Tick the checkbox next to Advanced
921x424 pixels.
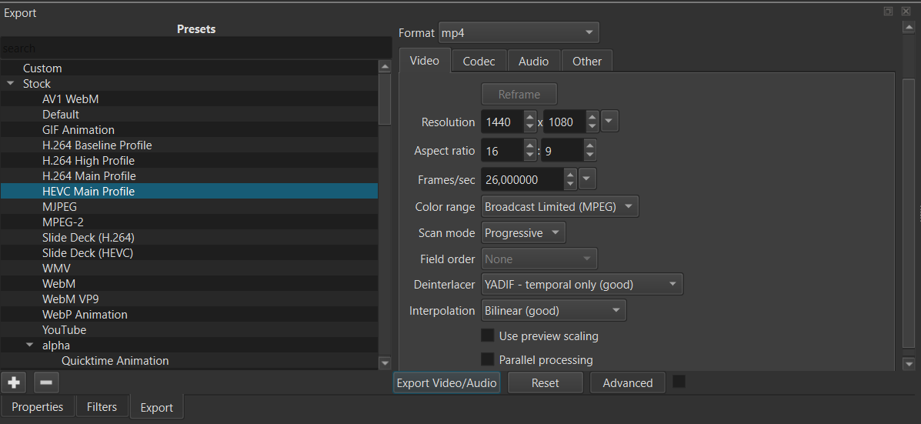[x=679, y=382]
